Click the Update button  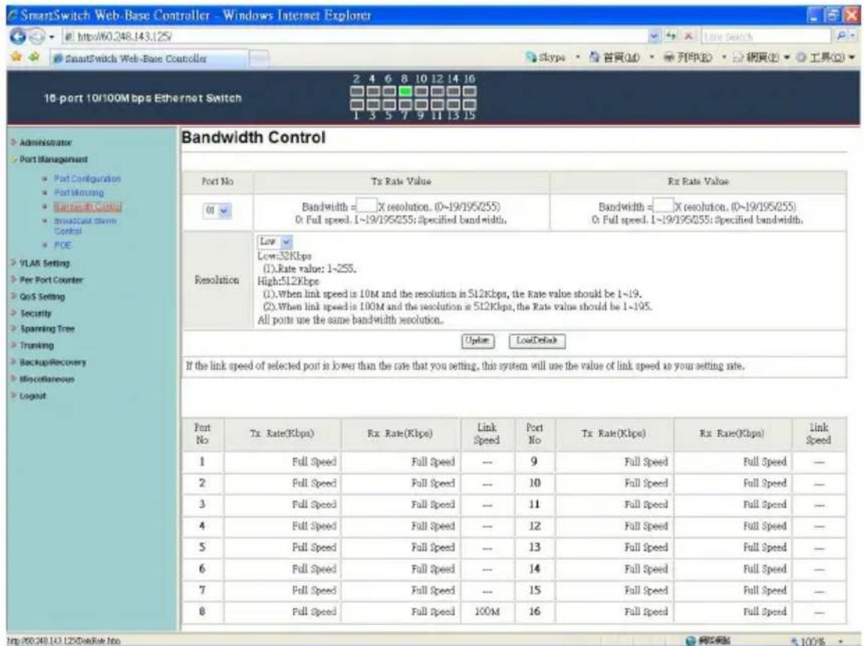pyautogui.click(x=478, y=341)
